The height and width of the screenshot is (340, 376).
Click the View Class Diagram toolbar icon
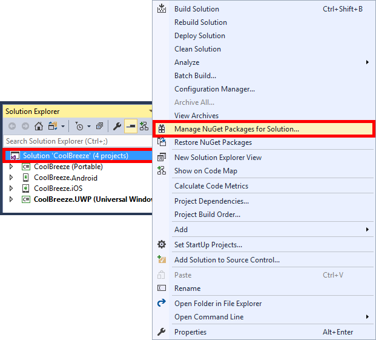(144, 126)
